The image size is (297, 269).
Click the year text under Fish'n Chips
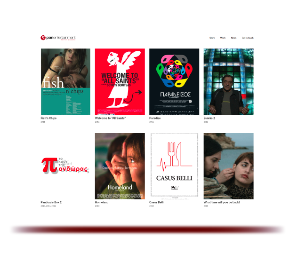[43, 122]
